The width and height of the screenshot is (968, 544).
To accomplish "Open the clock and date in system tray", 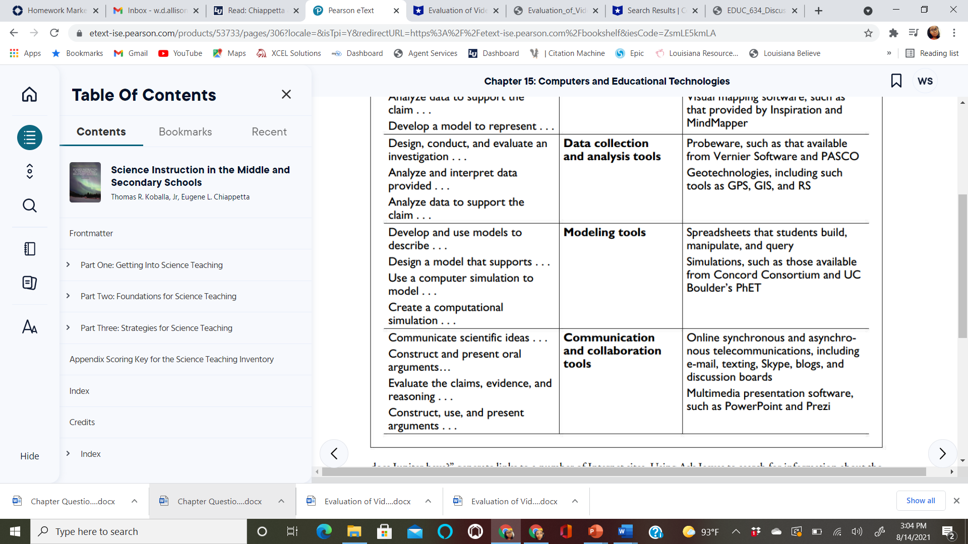I will [913, 531].
